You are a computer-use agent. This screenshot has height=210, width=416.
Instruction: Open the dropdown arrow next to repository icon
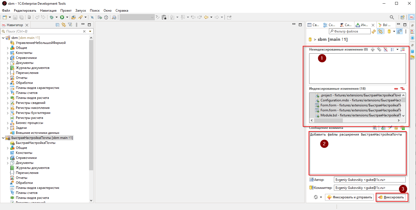point(394,31)
